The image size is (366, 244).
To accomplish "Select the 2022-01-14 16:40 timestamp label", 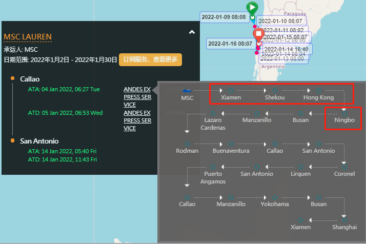I will [287, 49].
